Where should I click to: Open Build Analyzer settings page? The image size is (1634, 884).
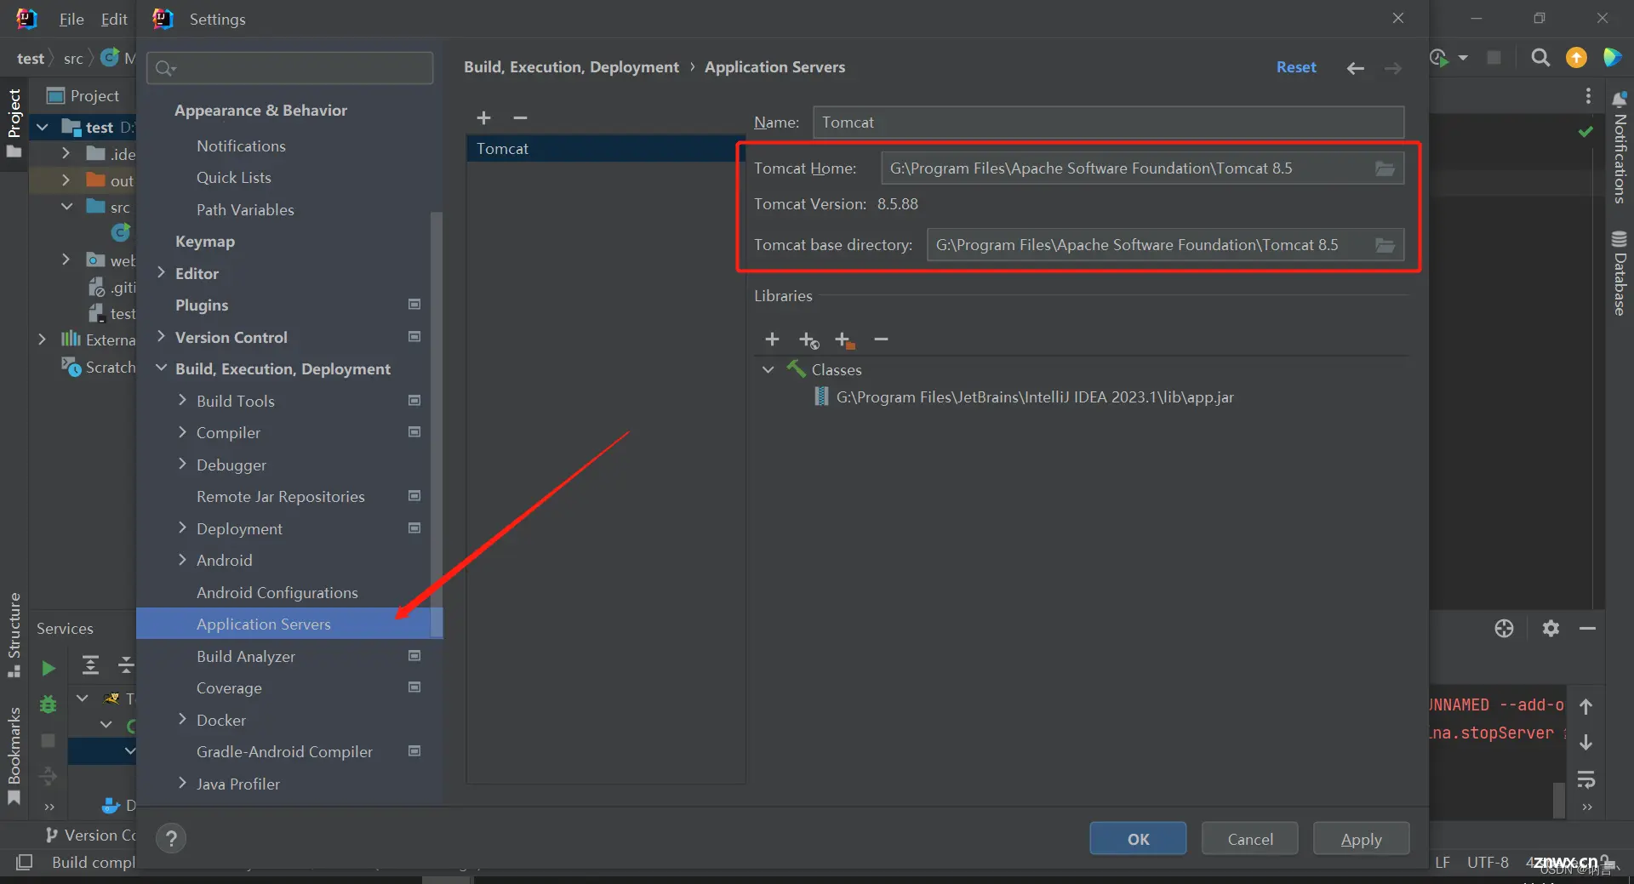pyautogui.click(x=246, y=657)
